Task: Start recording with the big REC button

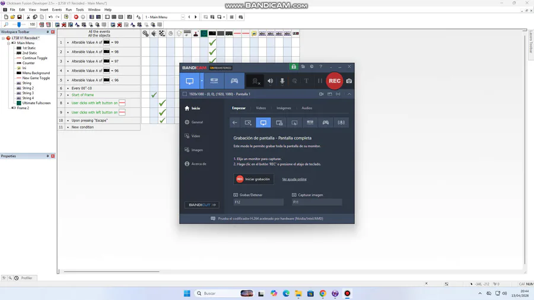Action: (335, 81)
